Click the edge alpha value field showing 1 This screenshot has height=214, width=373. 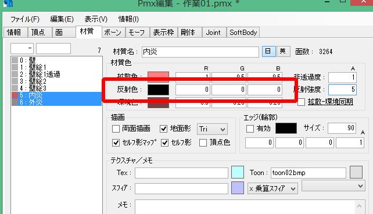point(350,142)
